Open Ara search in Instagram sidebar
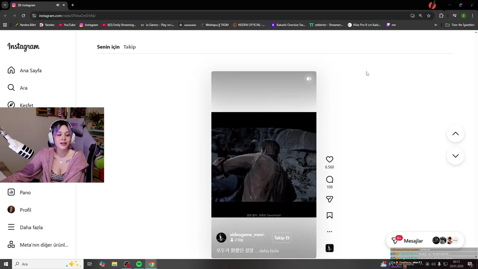The image size is (478, 269). point(18,88)
